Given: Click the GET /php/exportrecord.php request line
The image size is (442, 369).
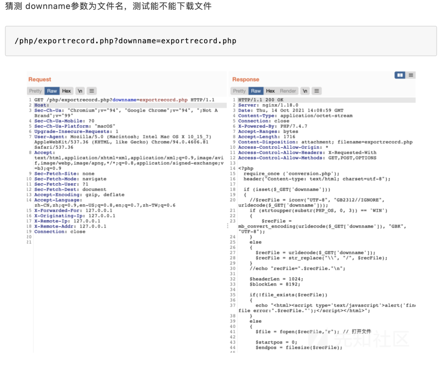Looking at the screenshot, I should pos(124,100).
